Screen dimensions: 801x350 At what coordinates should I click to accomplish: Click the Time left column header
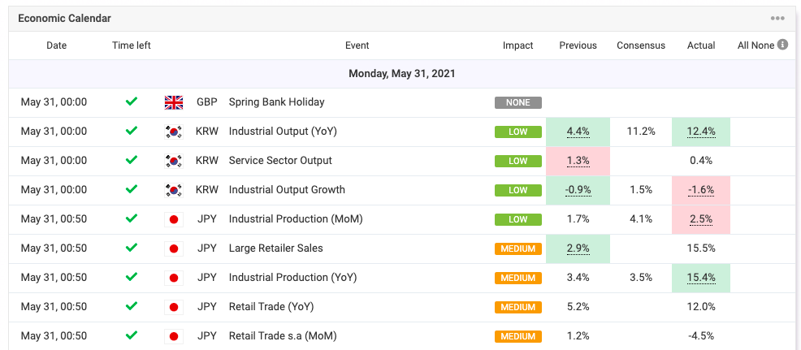pyautogui.click(x=132, y=45)
